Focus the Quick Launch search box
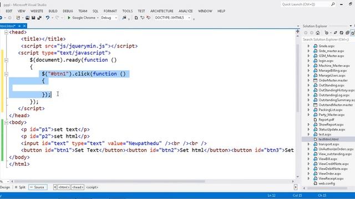The image size is (355, 199). click(x=306, y=4)
